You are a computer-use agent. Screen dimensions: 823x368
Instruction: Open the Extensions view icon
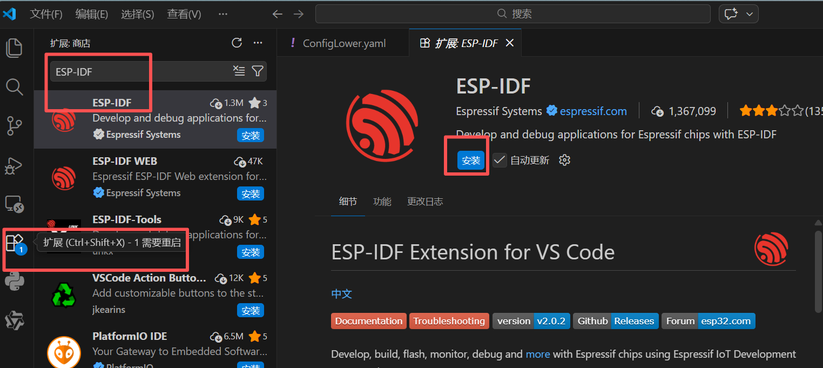(14, 243)
